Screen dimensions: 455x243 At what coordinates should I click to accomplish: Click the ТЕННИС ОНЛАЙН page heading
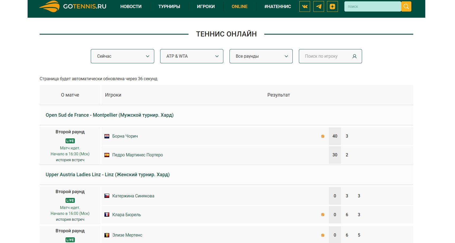click(226, 34)
